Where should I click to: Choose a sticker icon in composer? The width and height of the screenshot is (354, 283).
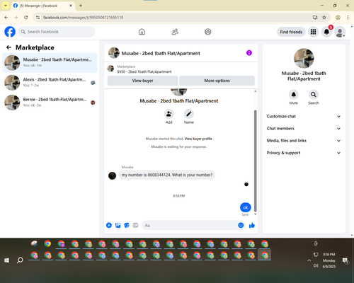[x=127, y=225]
